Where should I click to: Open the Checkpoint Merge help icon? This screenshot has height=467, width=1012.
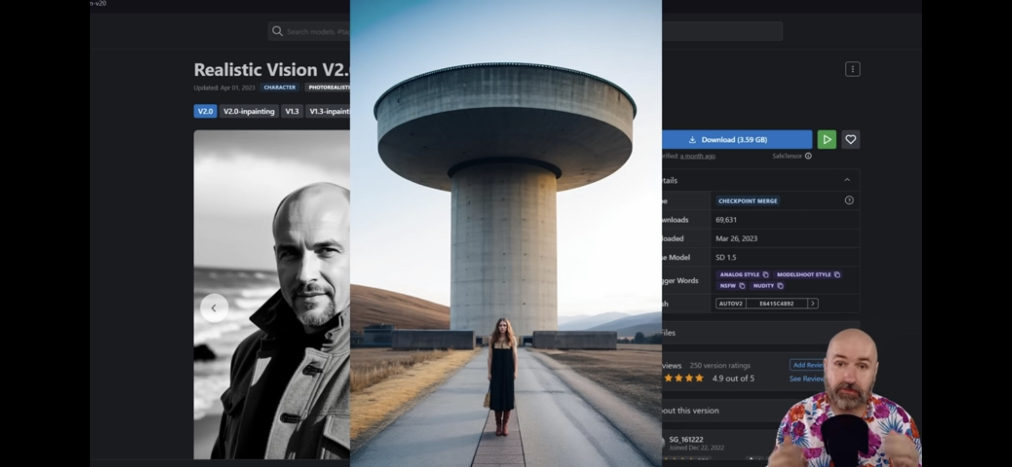point(849,200)
